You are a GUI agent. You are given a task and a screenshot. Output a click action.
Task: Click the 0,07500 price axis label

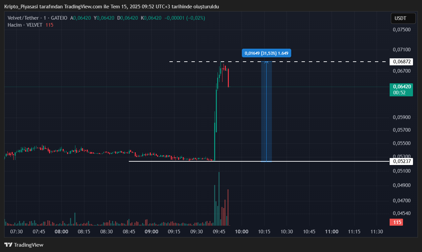[x=401, y=30]
